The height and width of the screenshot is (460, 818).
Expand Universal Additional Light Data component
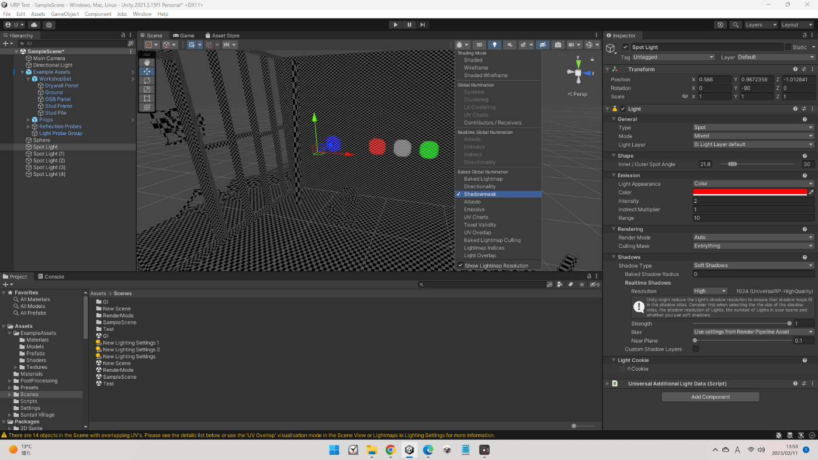(608, 384)
